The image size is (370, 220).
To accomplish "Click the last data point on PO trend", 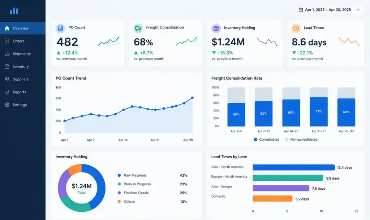I will tap(192, 98).
